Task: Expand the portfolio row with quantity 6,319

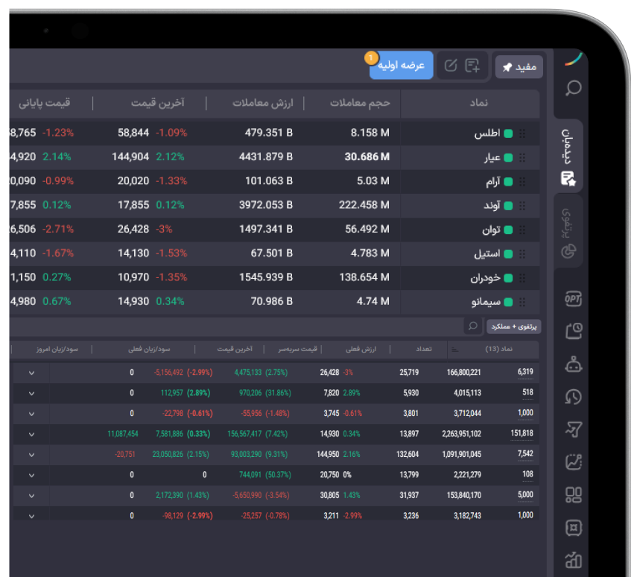Action: coord(31,373)
